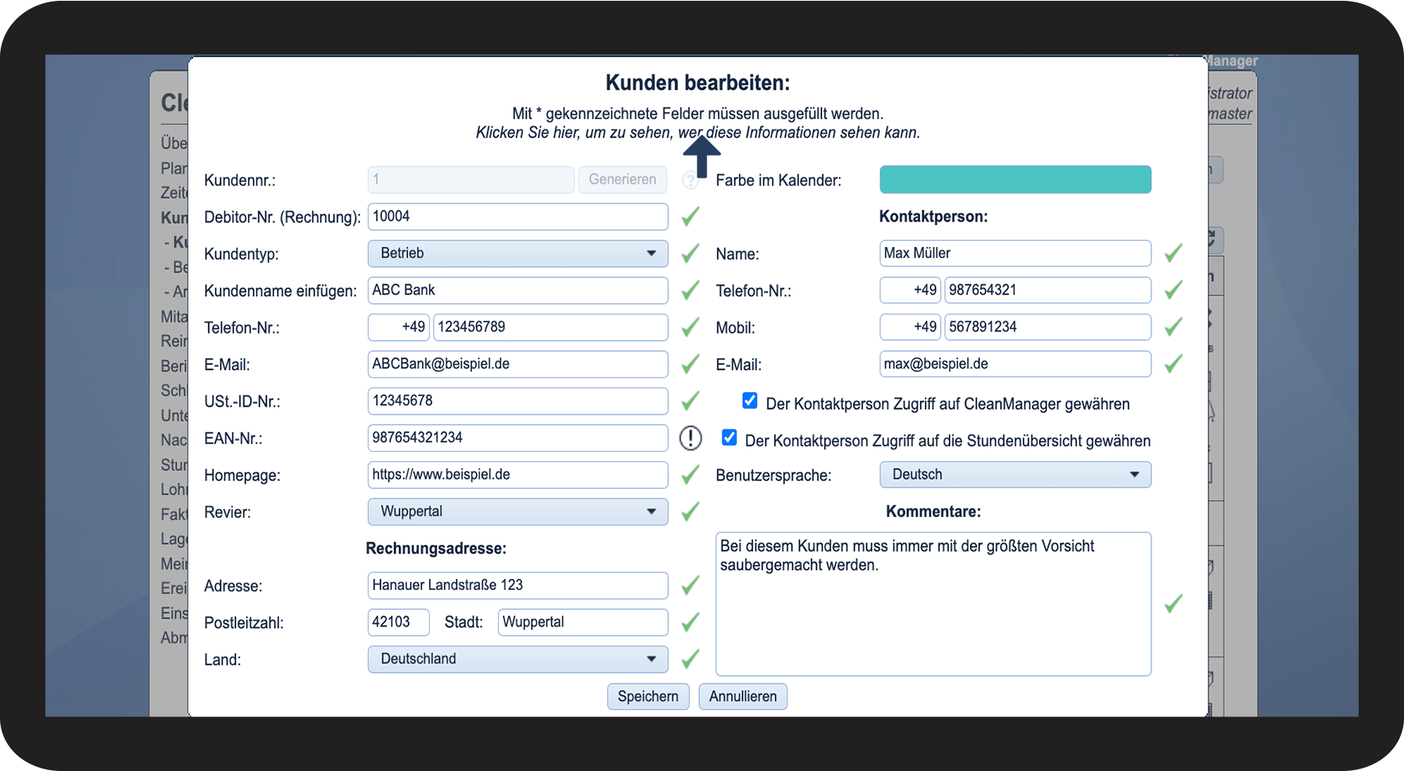Click the green checkmark beside the Kommentare box
The height and width of the screenshot is (771, 1404).
pyautogui.click(x=1173, y=604)
